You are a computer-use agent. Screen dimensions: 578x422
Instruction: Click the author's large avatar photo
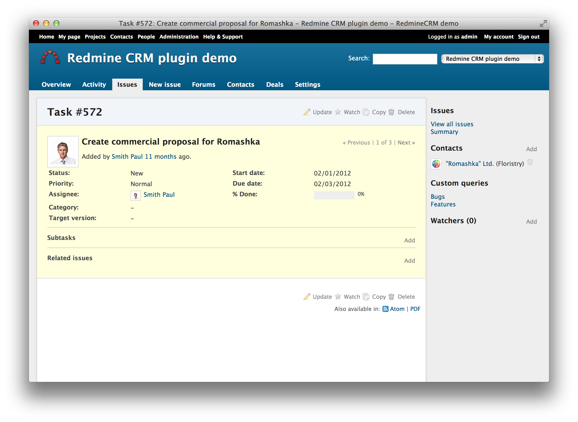[63, 151]
